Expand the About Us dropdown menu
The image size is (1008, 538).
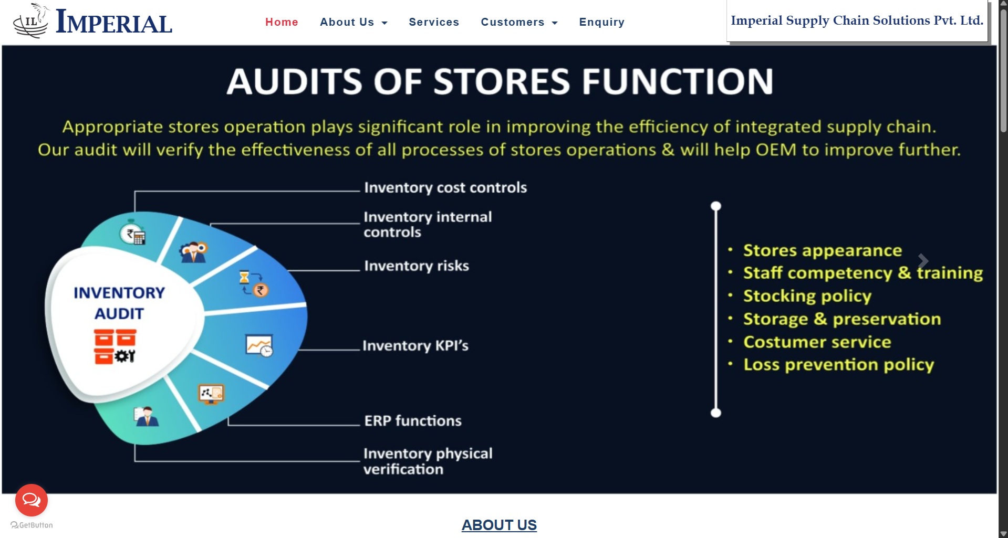pyautogui.click(x=354, y=22)
